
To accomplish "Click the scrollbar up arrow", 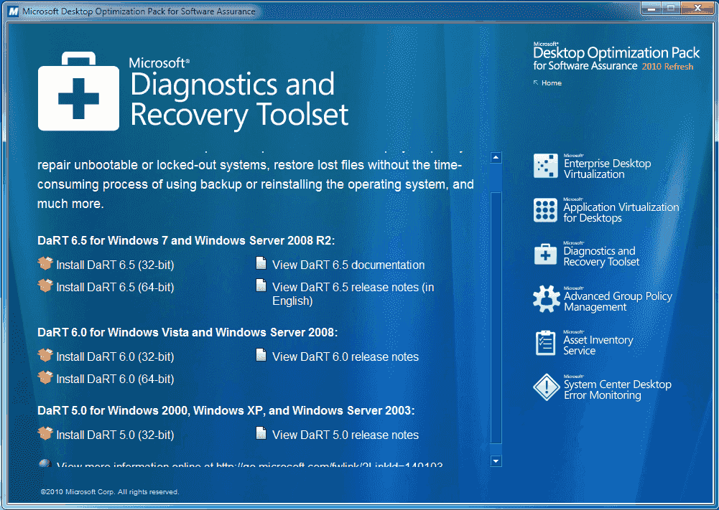I will pos(496,158).
